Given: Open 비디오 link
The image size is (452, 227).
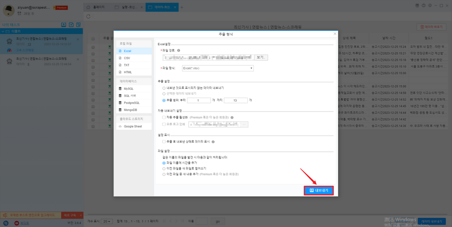Looking at the screenshot, I should pyautogui.click(x=24, y=223).
